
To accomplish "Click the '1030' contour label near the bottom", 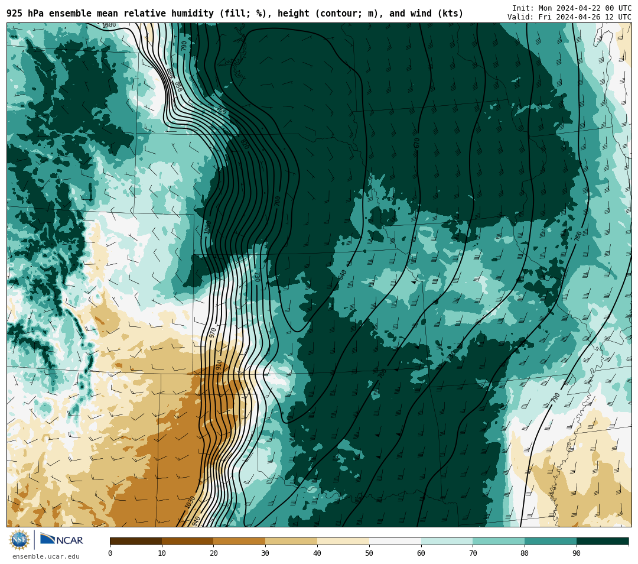I will 190,502.
